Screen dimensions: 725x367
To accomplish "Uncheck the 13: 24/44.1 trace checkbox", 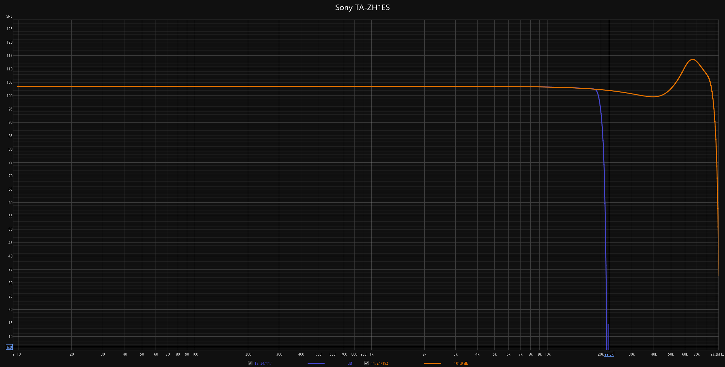I will [x=250, y=363].
